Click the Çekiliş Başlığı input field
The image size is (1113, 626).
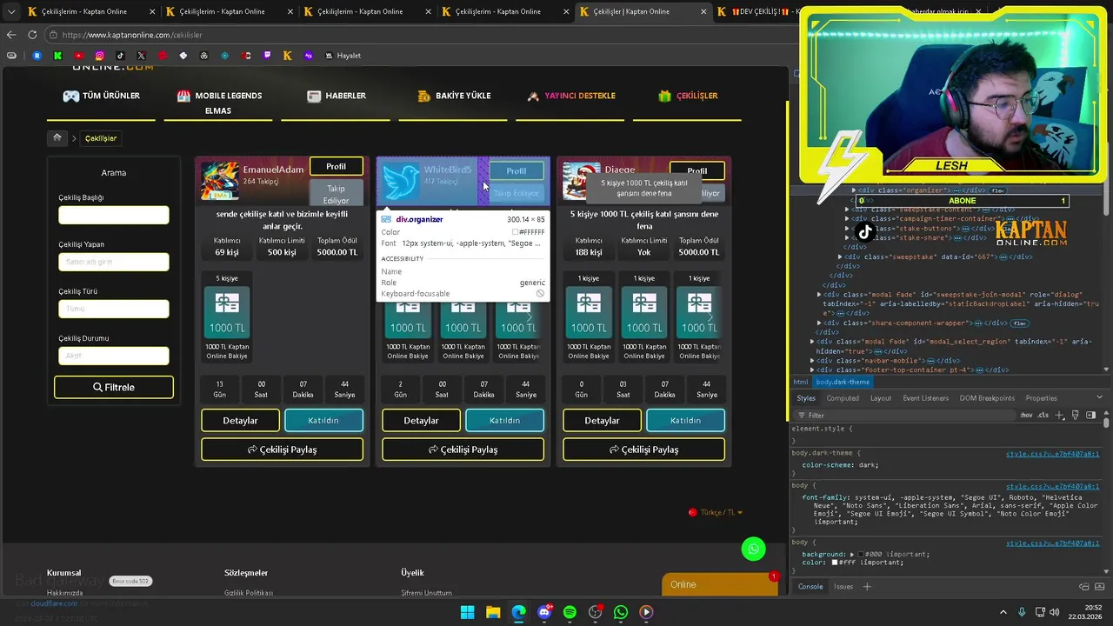114,215
